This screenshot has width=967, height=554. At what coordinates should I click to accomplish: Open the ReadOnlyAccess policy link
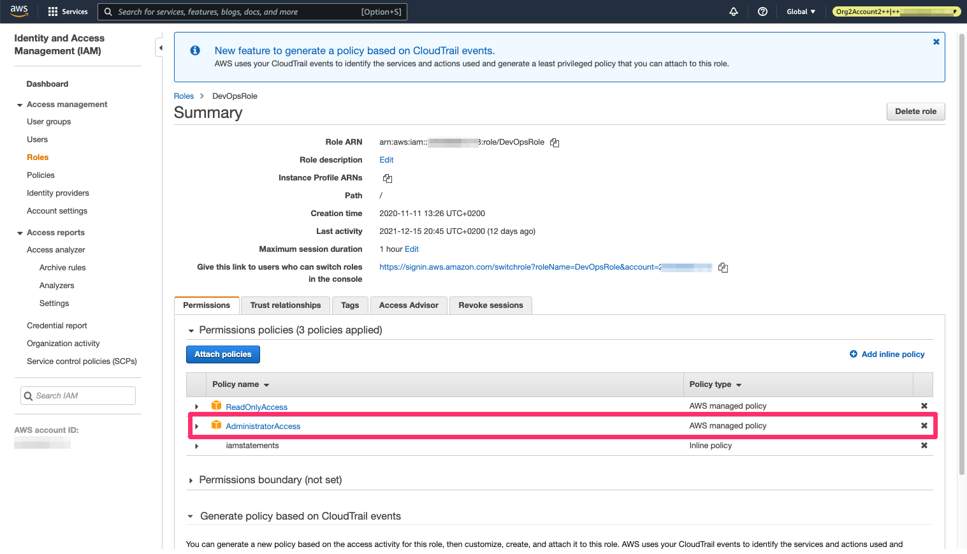coord(256,407)
